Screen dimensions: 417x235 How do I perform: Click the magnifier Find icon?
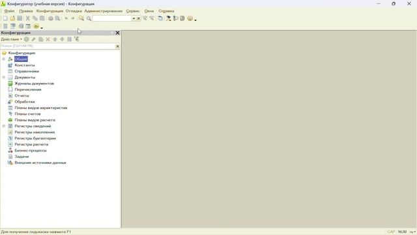89,19
